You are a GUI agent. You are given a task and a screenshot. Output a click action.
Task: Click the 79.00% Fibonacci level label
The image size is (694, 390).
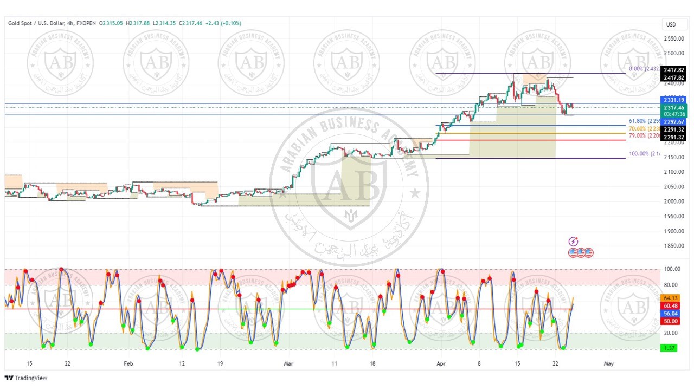point(644,135)
